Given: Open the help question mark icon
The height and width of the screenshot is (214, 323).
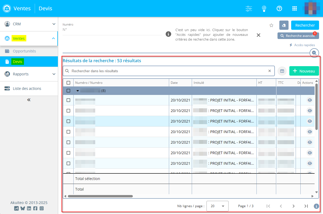Looking at the screenshot, I should (x=279, y=8).
